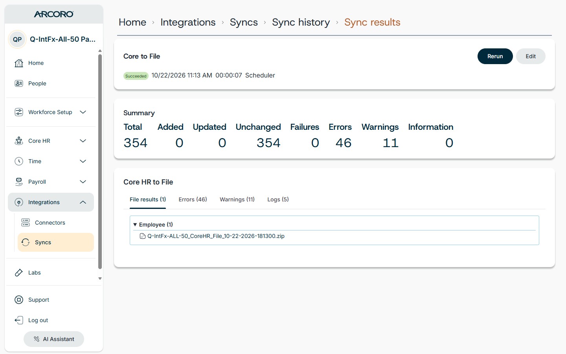The height and width of the screenshot is (354, 566).
Task: Click the Connectors icon
Action: coord(26,223)
